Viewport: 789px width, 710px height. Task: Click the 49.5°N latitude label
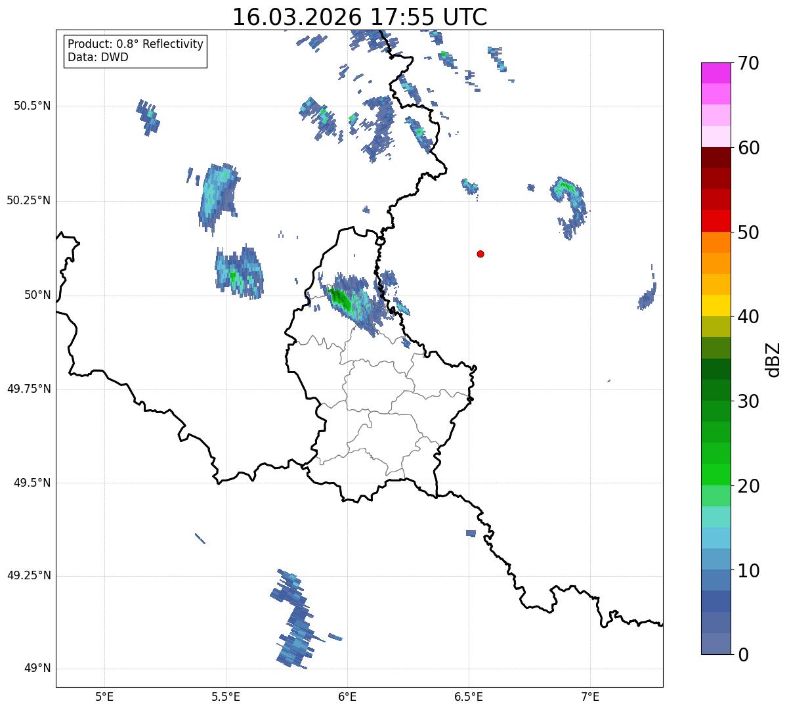pos(32,483)
